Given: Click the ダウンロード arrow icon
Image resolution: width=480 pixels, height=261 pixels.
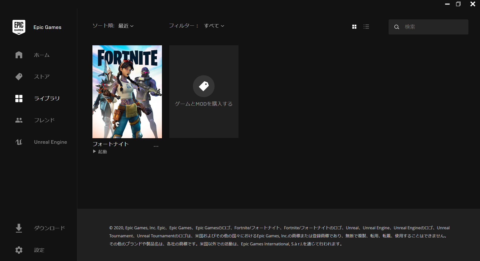Looking at the screenshot, I should [19, 228].
